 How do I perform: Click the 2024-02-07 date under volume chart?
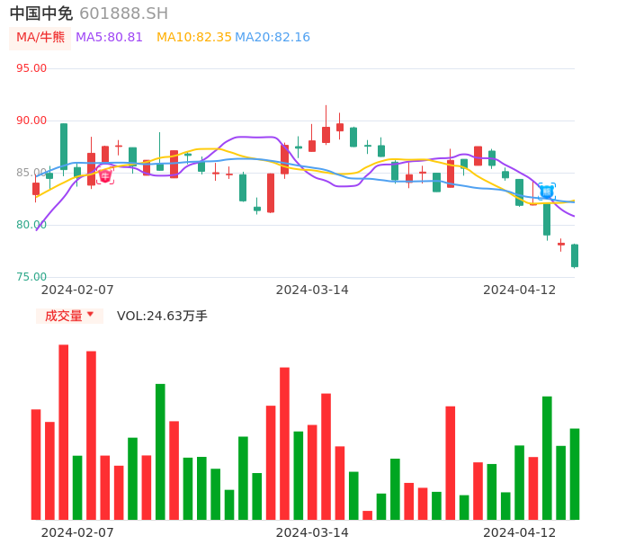77,532
